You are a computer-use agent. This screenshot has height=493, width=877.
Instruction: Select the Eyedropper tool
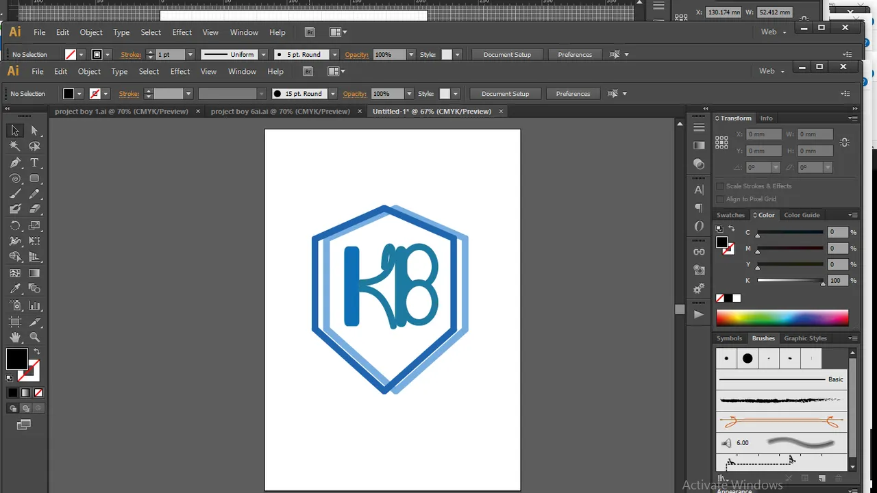tap(15, 289)
